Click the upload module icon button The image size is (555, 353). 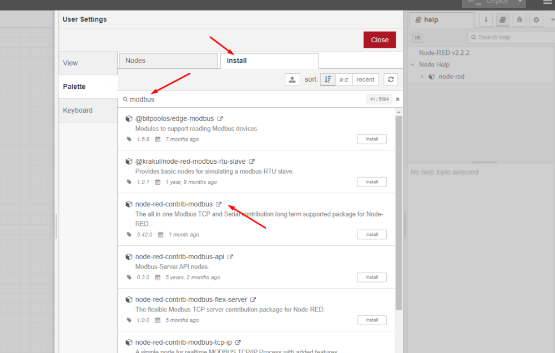[292, 79]
